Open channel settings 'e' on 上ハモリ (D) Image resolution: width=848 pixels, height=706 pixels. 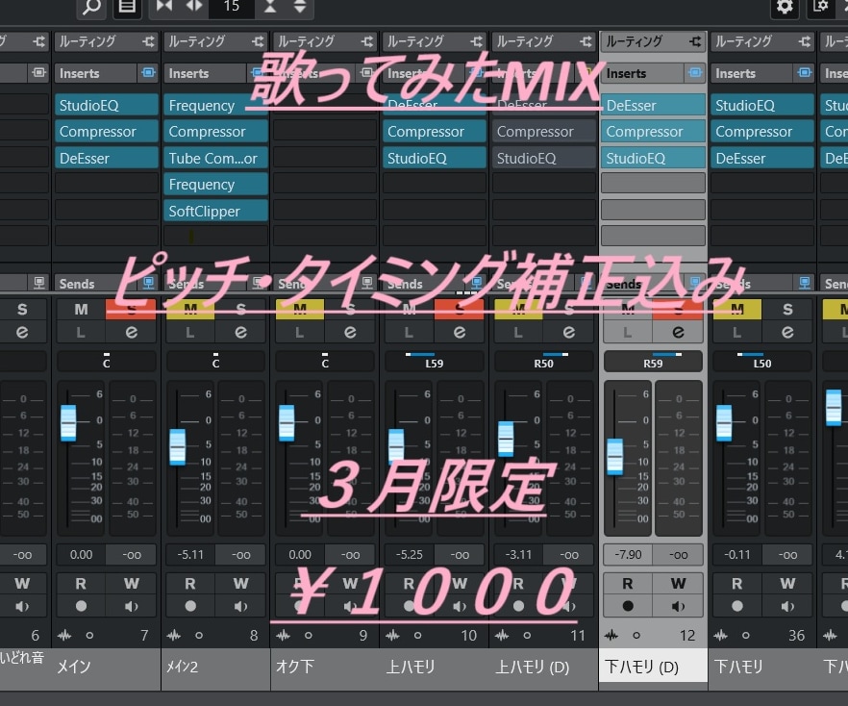[568, 332]
